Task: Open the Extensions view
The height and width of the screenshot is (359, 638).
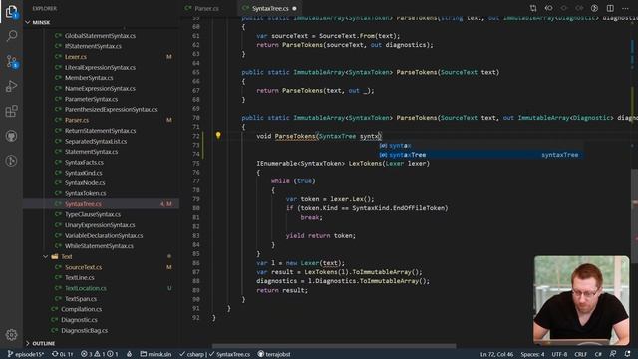Action: pos(11,111)
